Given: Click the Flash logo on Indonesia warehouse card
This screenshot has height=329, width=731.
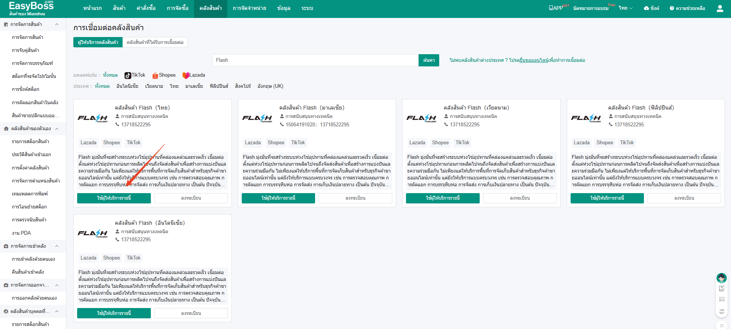Looking at the screenshot, I should (93, 233).
